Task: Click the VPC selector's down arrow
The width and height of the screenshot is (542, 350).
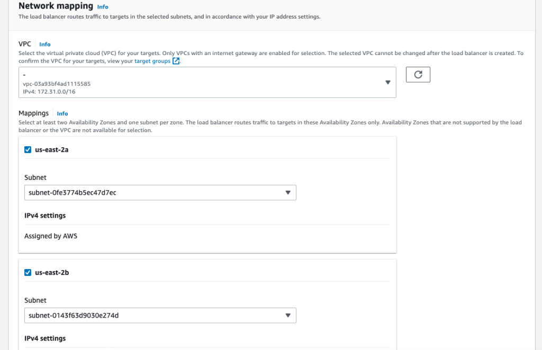Action: coord(387,83)
